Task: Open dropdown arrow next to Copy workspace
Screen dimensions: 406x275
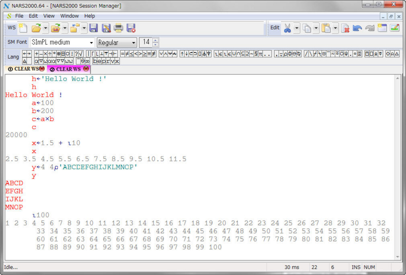Action: tap(84, 28)
